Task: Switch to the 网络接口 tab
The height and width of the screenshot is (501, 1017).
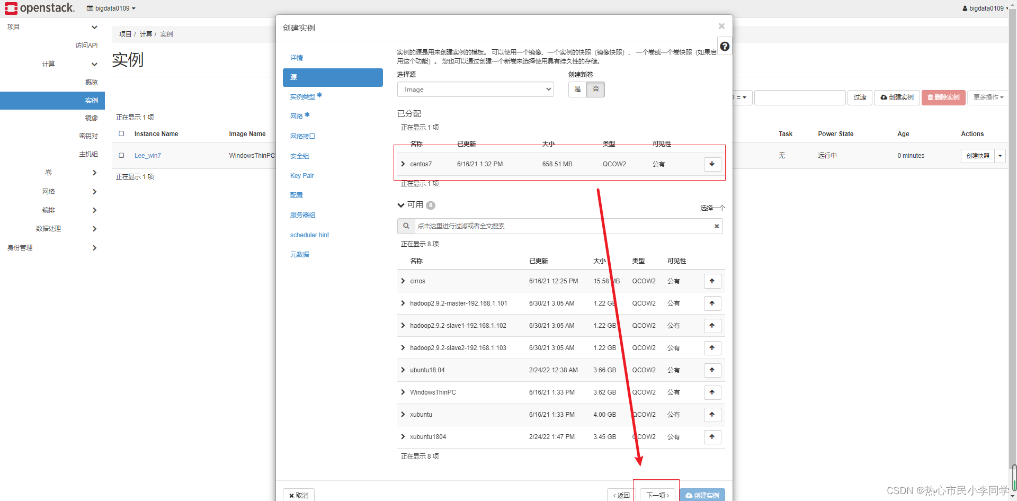Action: point(302,136)
